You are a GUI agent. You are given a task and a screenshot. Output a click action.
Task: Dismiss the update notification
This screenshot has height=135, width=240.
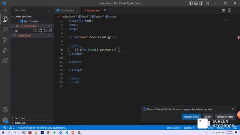(x=233, y=109)
